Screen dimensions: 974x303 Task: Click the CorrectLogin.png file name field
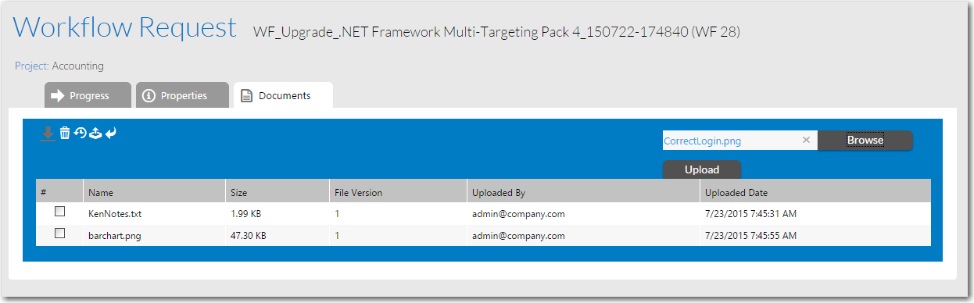pos(731,141)
